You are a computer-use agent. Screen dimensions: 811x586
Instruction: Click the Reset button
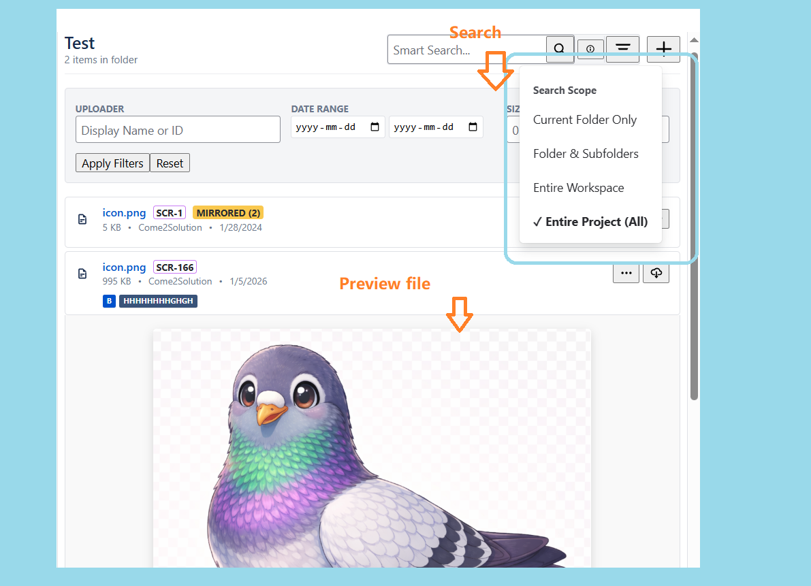pyautogui.click(x=170, y=163)
